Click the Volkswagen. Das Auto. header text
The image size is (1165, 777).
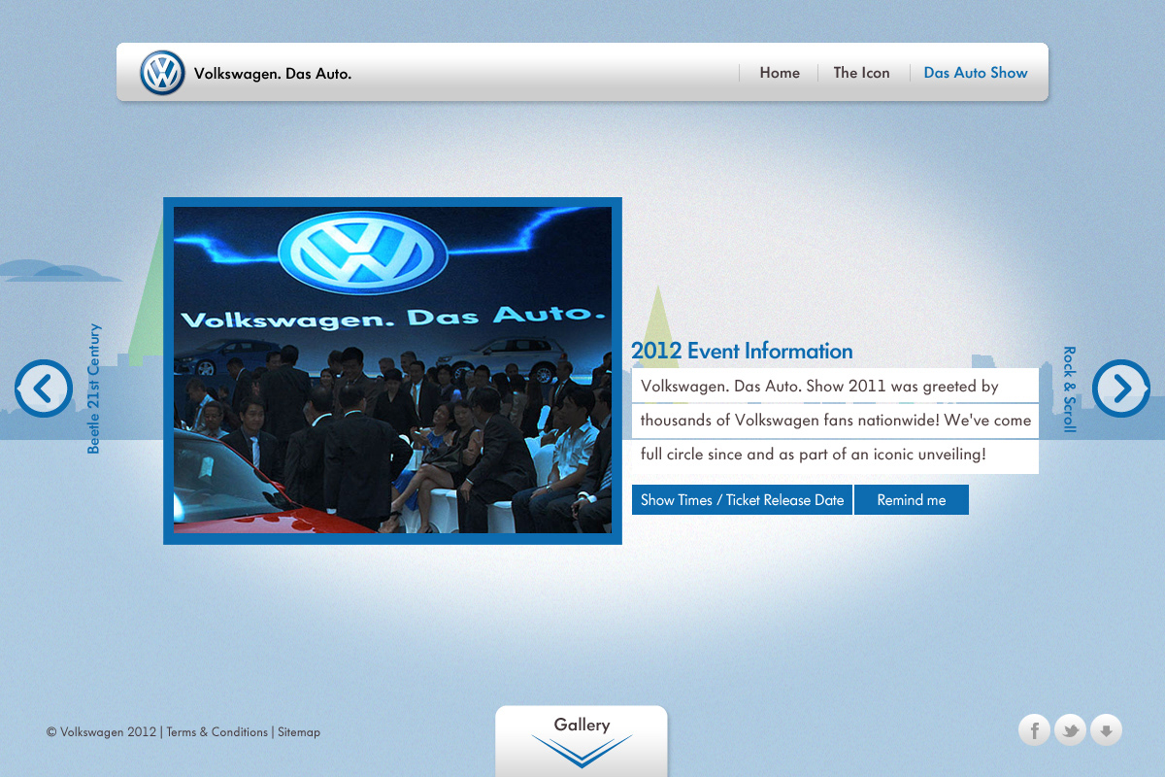273,74
